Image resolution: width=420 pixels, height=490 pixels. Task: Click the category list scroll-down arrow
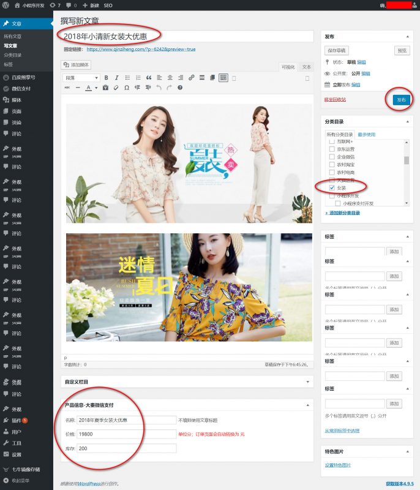click(x=407, y=203)
